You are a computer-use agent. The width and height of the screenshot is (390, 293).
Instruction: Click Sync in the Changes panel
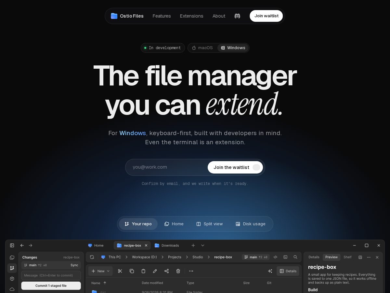coord(74,265)
